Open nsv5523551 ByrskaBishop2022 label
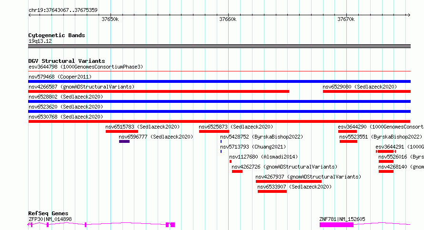The image size is (424, 230). (x=381, y=137)
